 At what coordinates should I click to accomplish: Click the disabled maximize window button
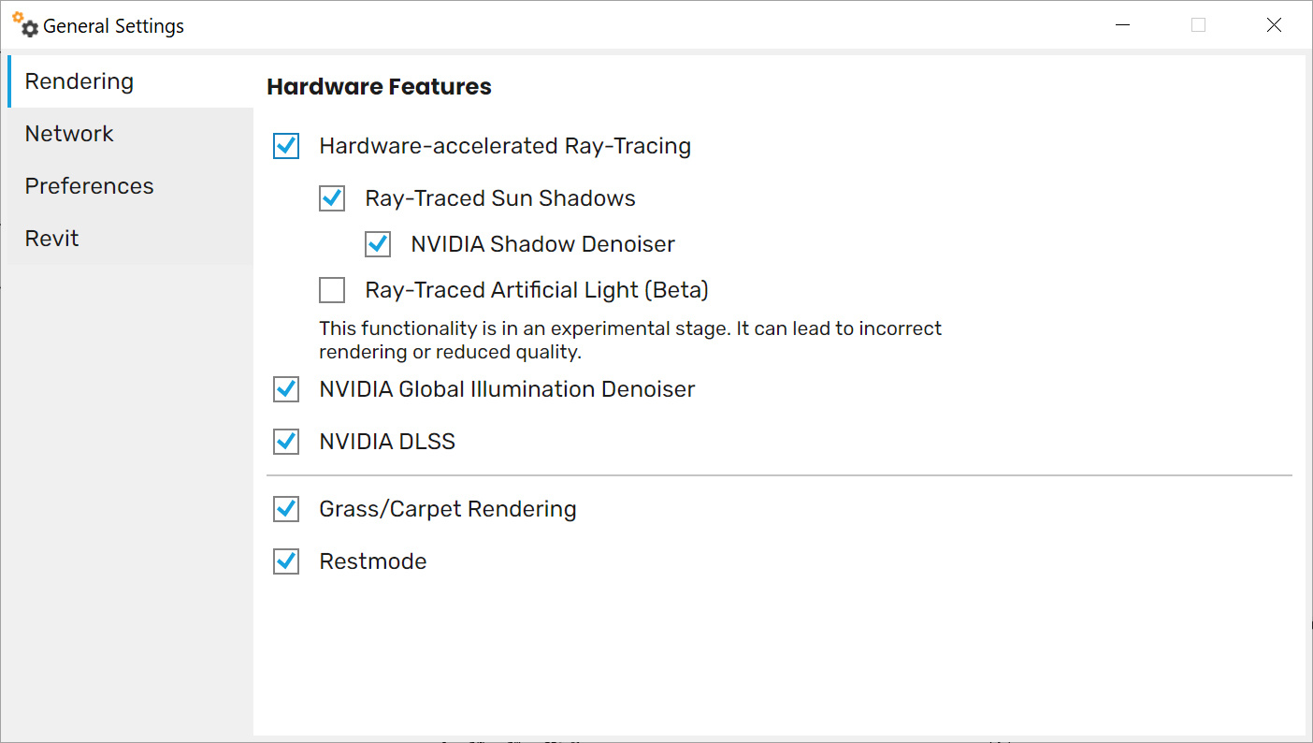click(1198, 25)
